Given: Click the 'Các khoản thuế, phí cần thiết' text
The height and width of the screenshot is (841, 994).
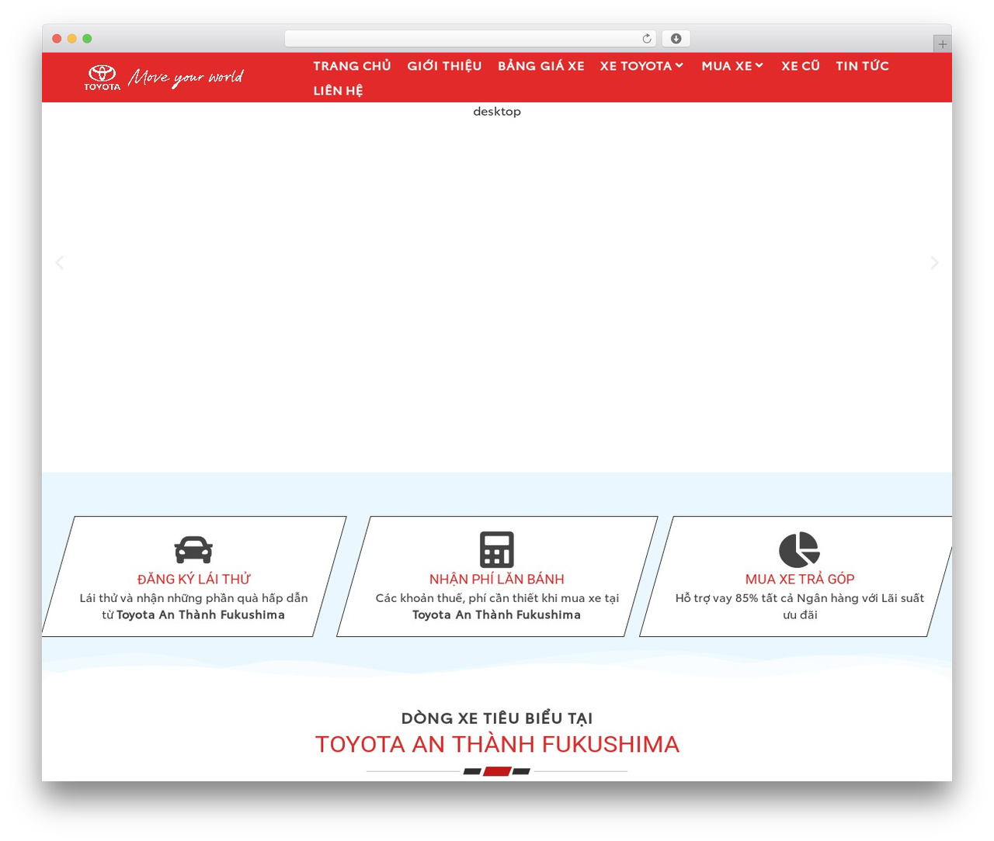Looking at the screenshot, I should (x=497, y=607).
